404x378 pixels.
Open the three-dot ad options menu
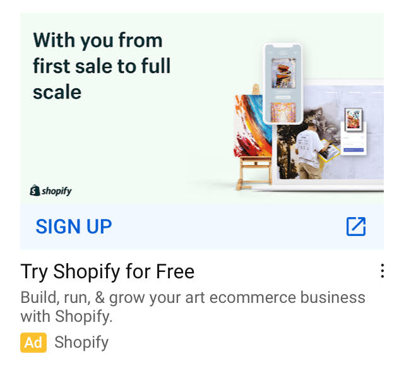click(383, 271)
